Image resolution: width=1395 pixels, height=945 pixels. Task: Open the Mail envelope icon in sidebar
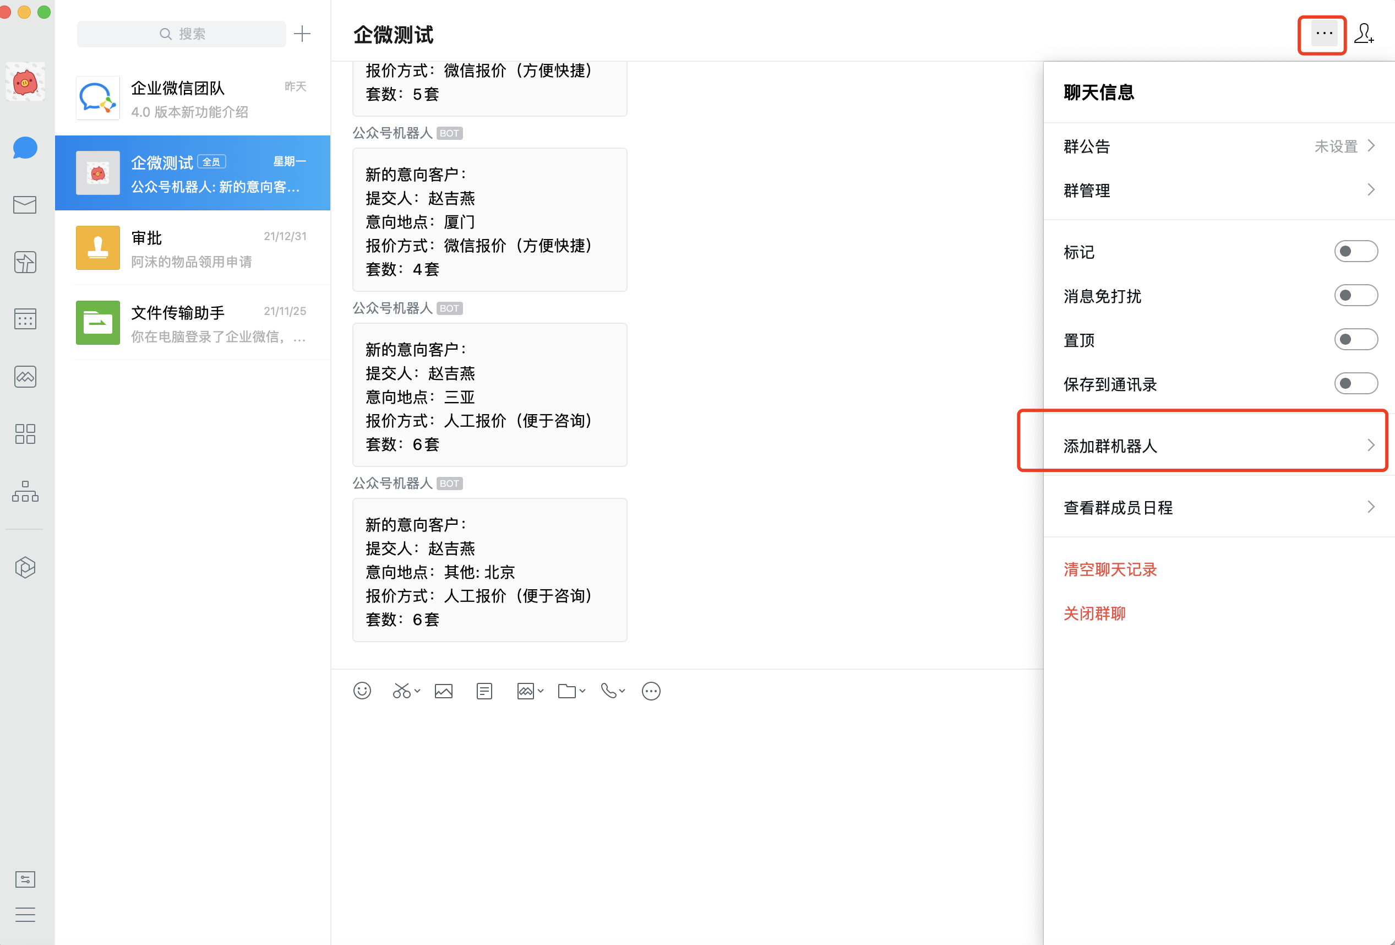pos(25,205)
